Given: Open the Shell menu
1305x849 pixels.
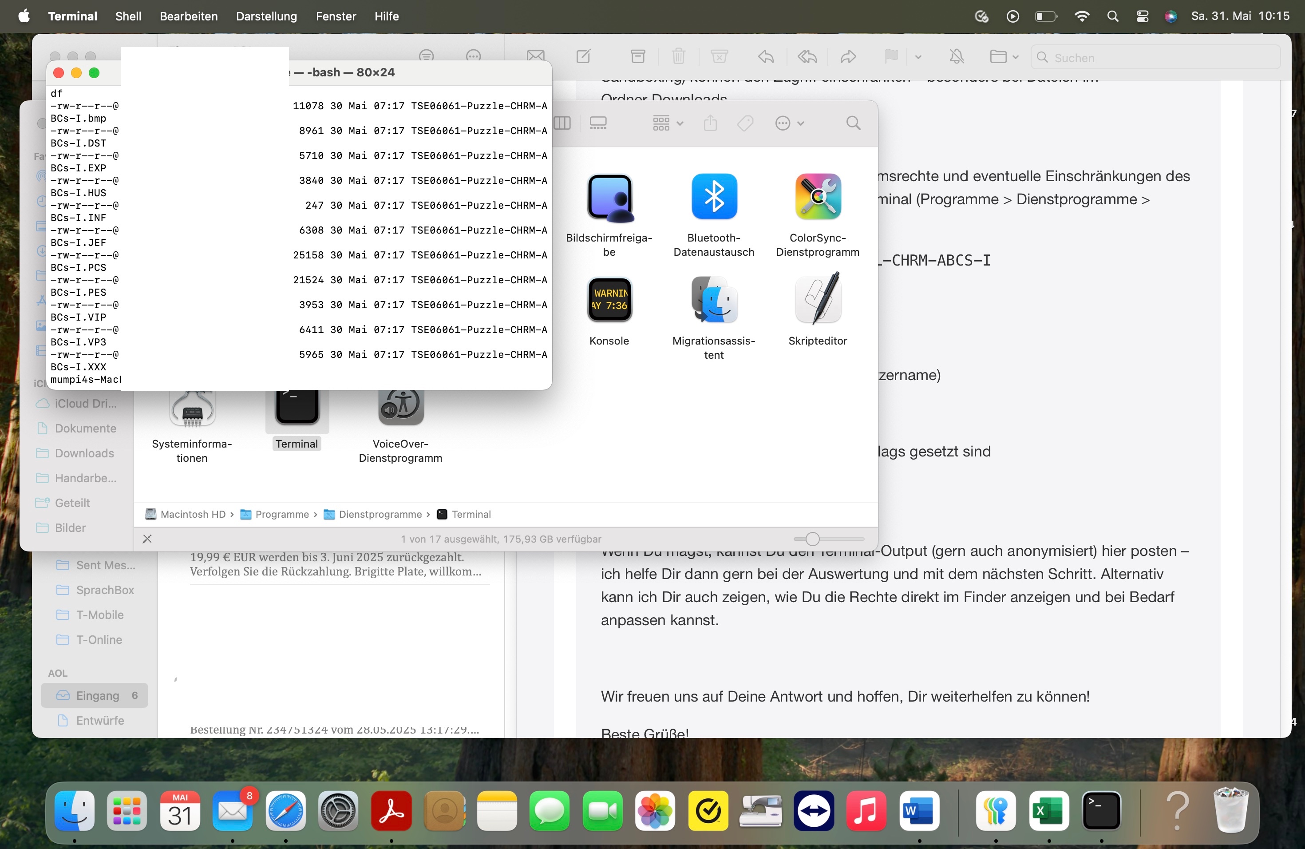Looking at the screenshot, I should coord(128,16).
